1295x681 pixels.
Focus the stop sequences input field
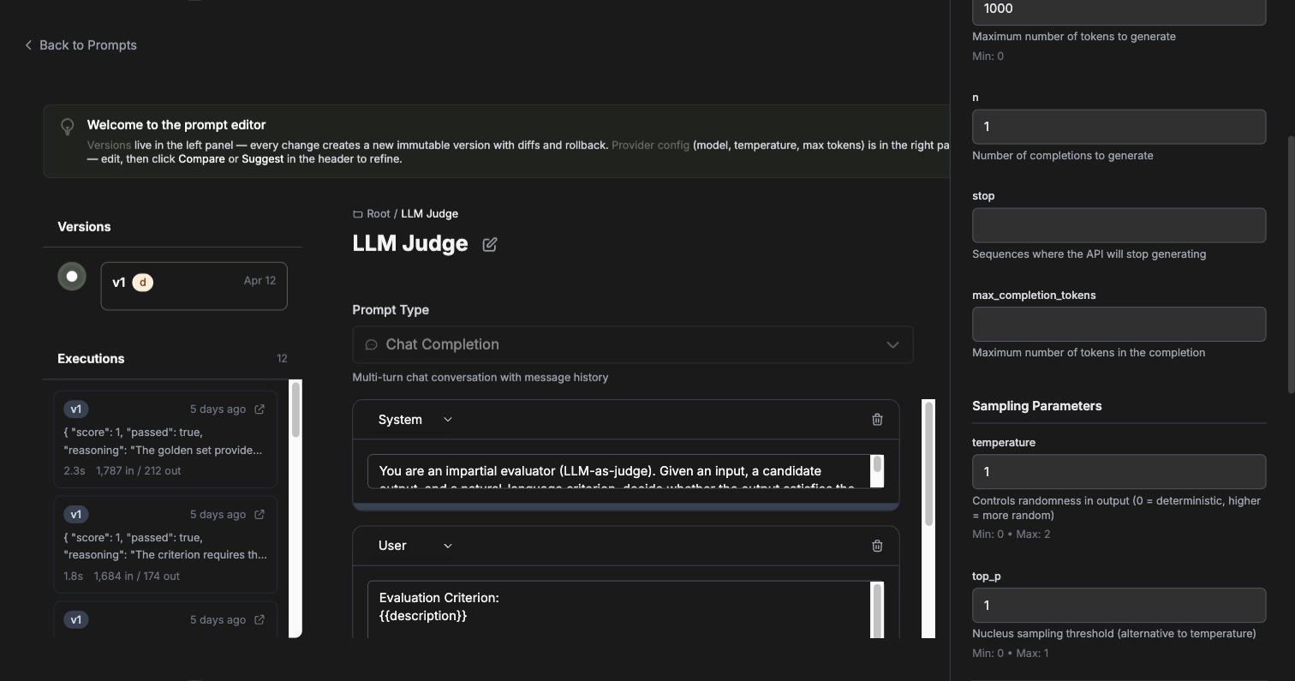[1119, 225]
